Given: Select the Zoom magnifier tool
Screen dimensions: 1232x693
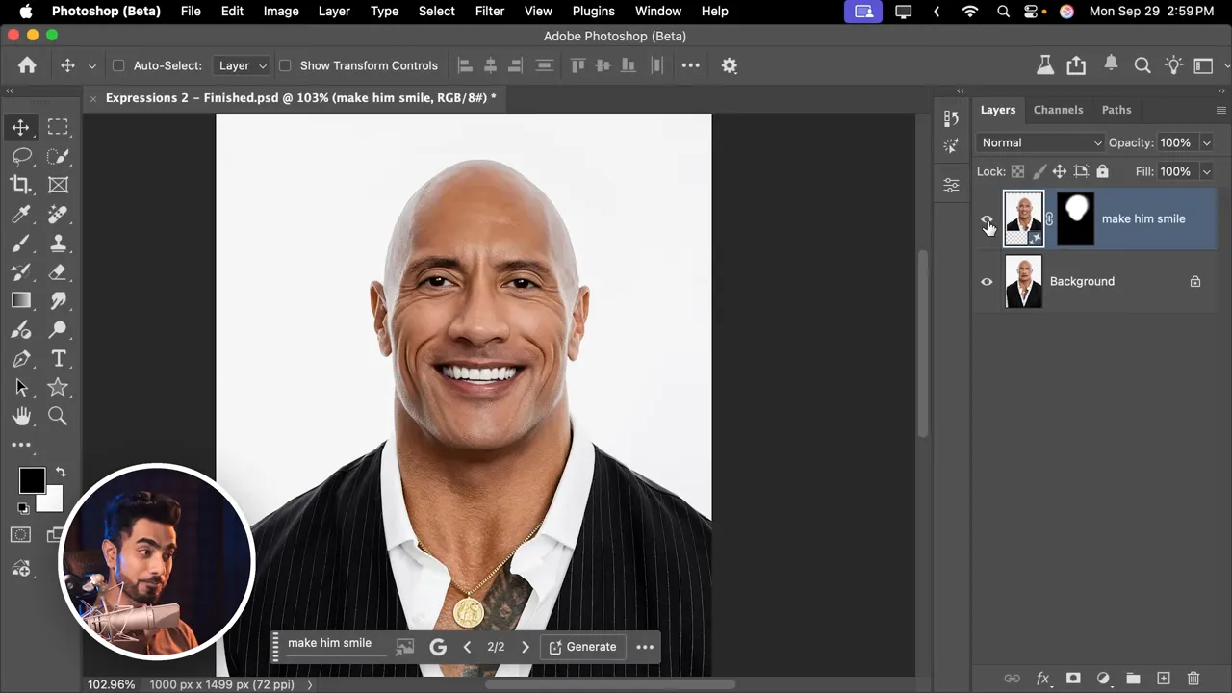Looking at the screenshot, I should pos(58,416).
